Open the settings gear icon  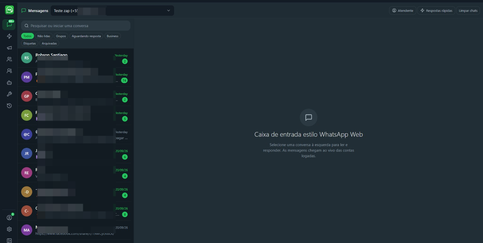point(9,229)
